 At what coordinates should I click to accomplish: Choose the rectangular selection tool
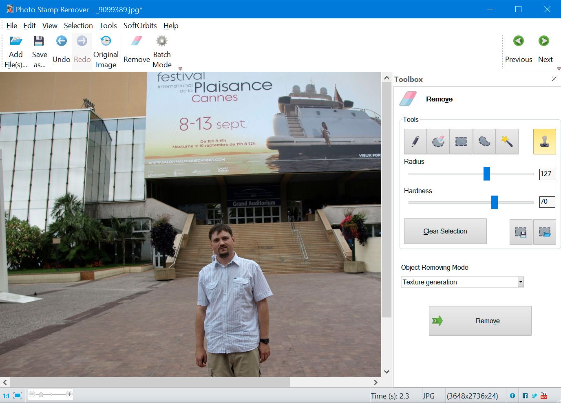[x=461, y=141]
